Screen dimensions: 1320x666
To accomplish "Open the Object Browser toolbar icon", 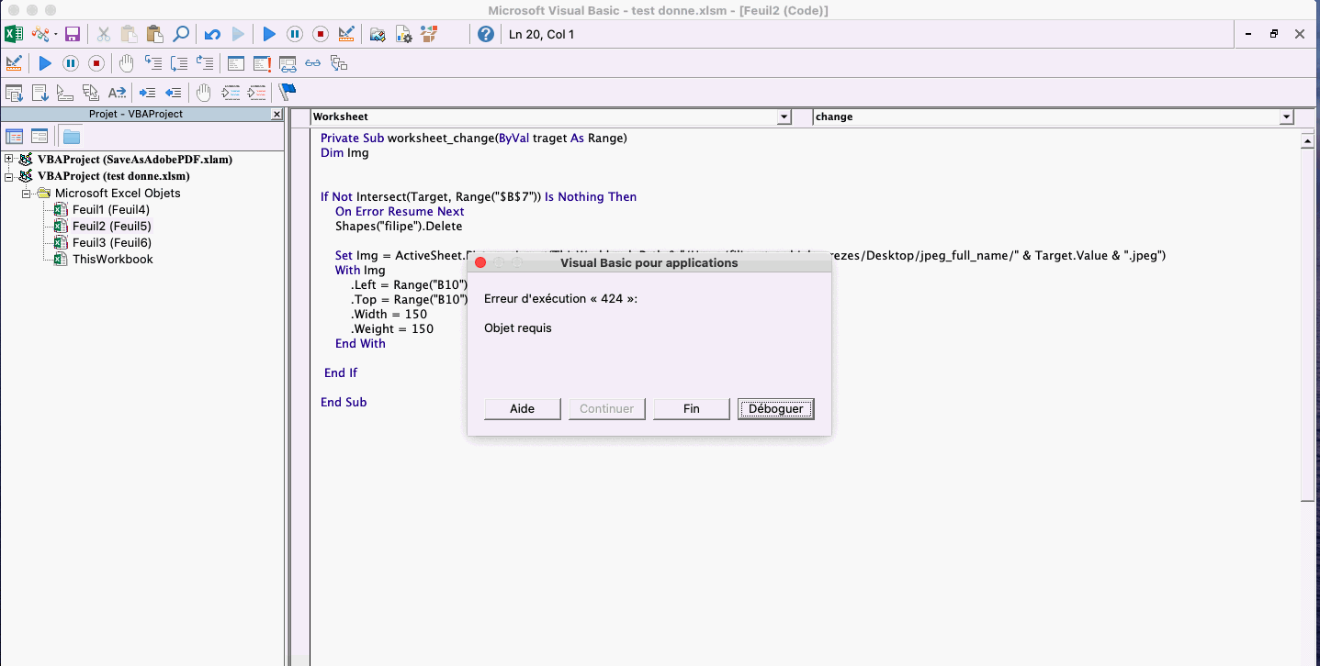I will pos(429,34).
